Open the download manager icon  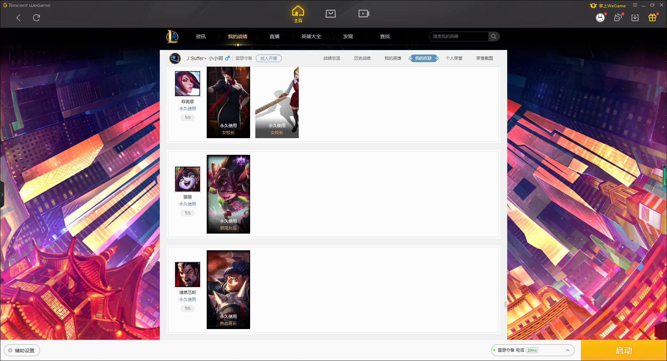point(635,18)
